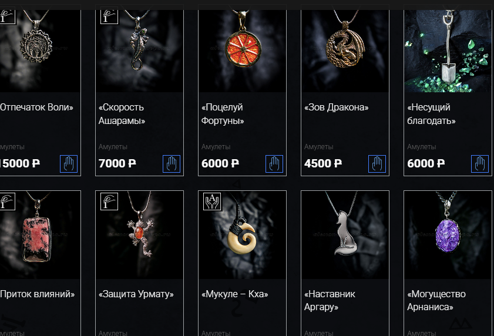Click the hand icon under «Зов Дракона»
This screenshot has width=494, height=336.
pyautogui.click(x=377, y=164)
